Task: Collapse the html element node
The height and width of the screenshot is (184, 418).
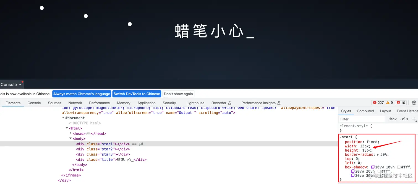Action: point(67,128)
